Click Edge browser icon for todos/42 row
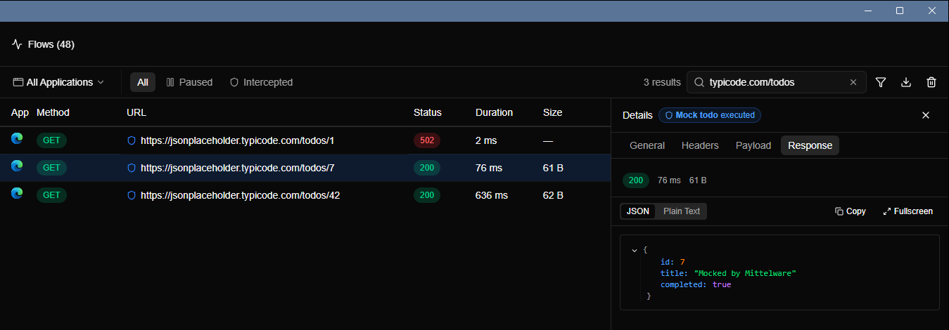 (x=17, y=194)
